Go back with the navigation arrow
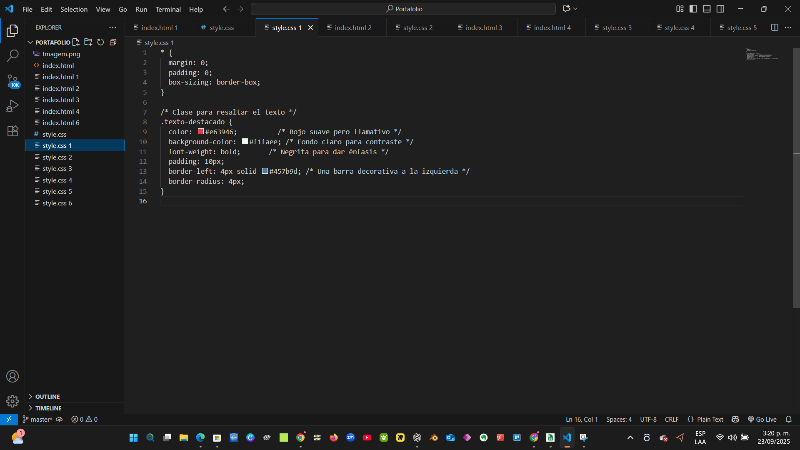 [x=226, y=9]
